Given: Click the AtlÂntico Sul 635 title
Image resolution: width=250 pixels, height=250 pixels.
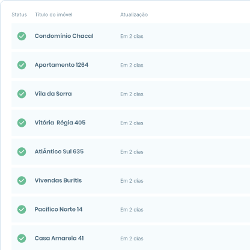Looking at the screenshot, I should pyautogui.click(x=59, y=151).
